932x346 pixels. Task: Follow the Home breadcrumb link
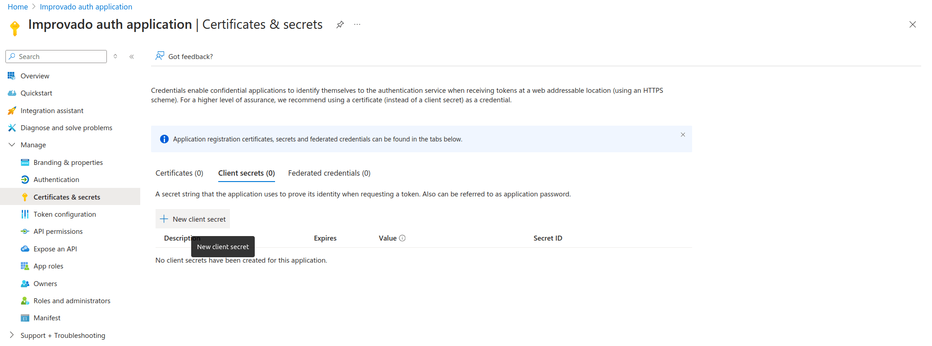pyautogui.click(x=18, y=7)
